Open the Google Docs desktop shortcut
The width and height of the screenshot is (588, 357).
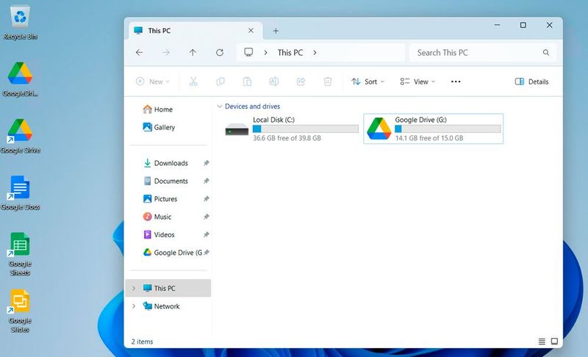pyautogui.click(x=20, y=193)
